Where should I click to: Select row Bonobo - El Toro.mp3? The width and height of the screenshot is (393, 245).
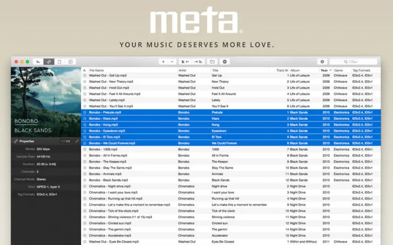pos(231,137)
